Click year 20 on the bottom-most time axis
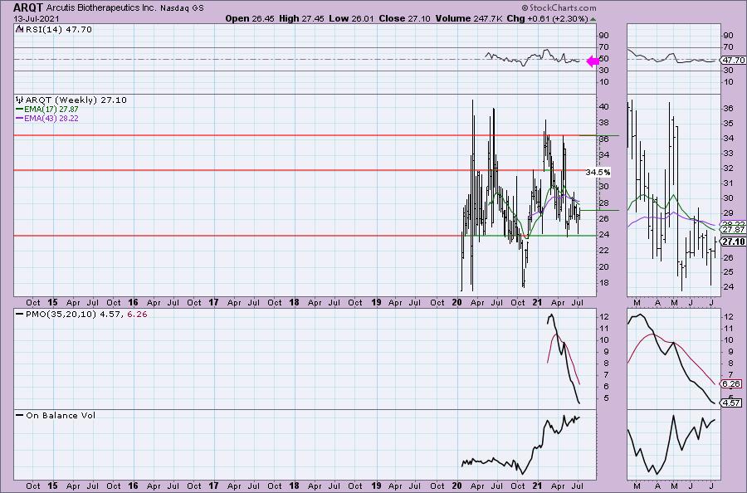This screenshot has width=747, height=493. pyautogui.click(x=456, y=486)
